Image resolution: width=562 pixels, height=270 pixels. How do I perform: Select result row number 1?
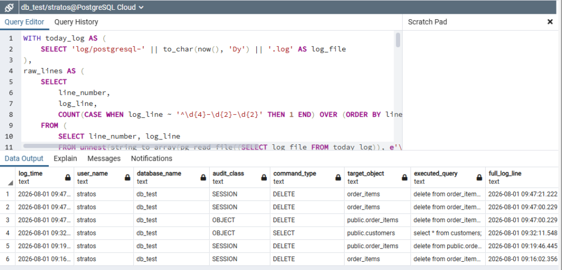click(7, 194)
